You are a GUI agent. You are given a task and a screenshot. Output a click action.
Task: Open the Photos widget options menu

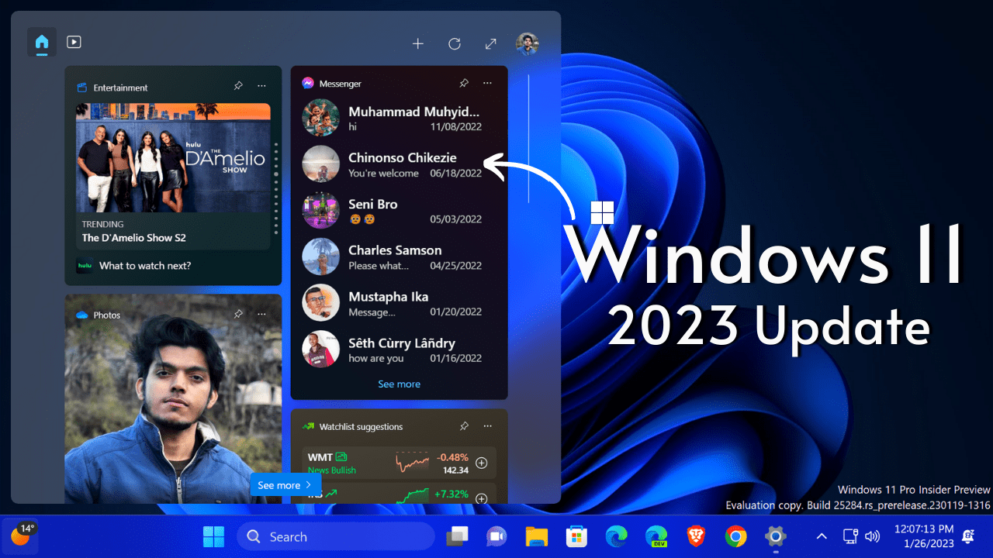[x=261, y=314]
